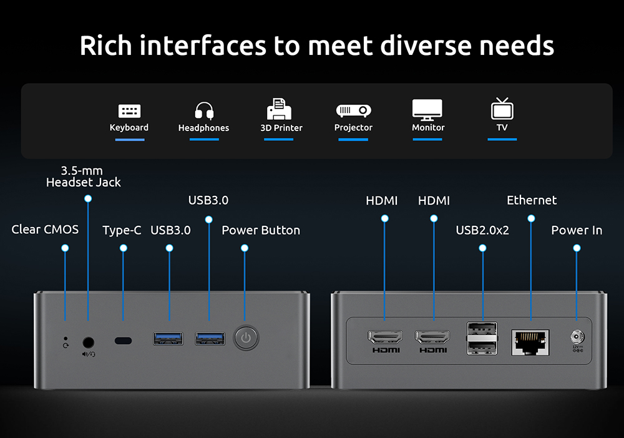Click the 3.5-mm headset jack port
Viewport: 624px width, 438px height.
pos(89,342)
